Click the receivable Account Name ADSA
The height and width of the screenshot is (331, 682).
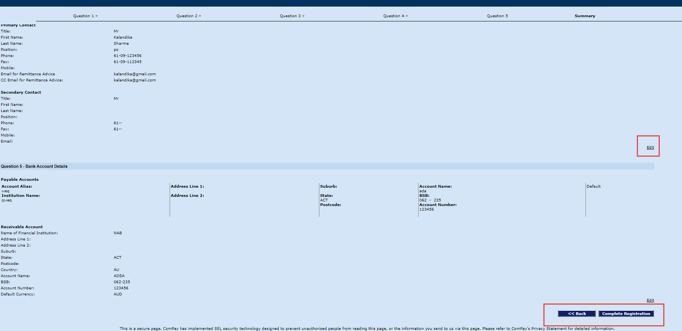pyautogui.click(x=119, y=276)
